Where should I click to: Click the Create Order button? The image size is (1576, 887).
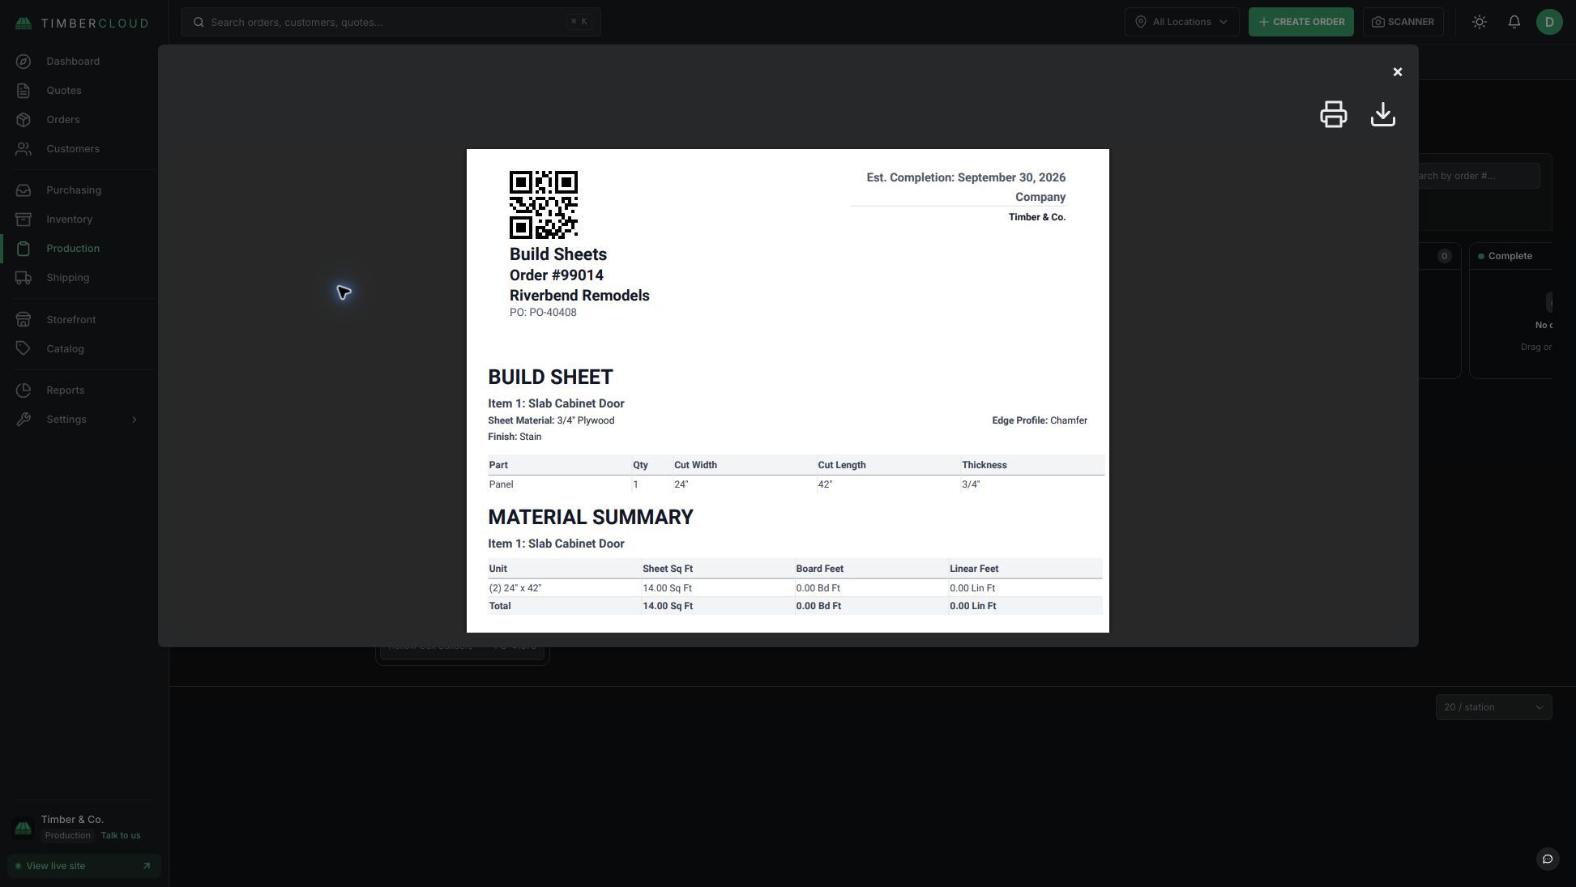(1301, 22)
